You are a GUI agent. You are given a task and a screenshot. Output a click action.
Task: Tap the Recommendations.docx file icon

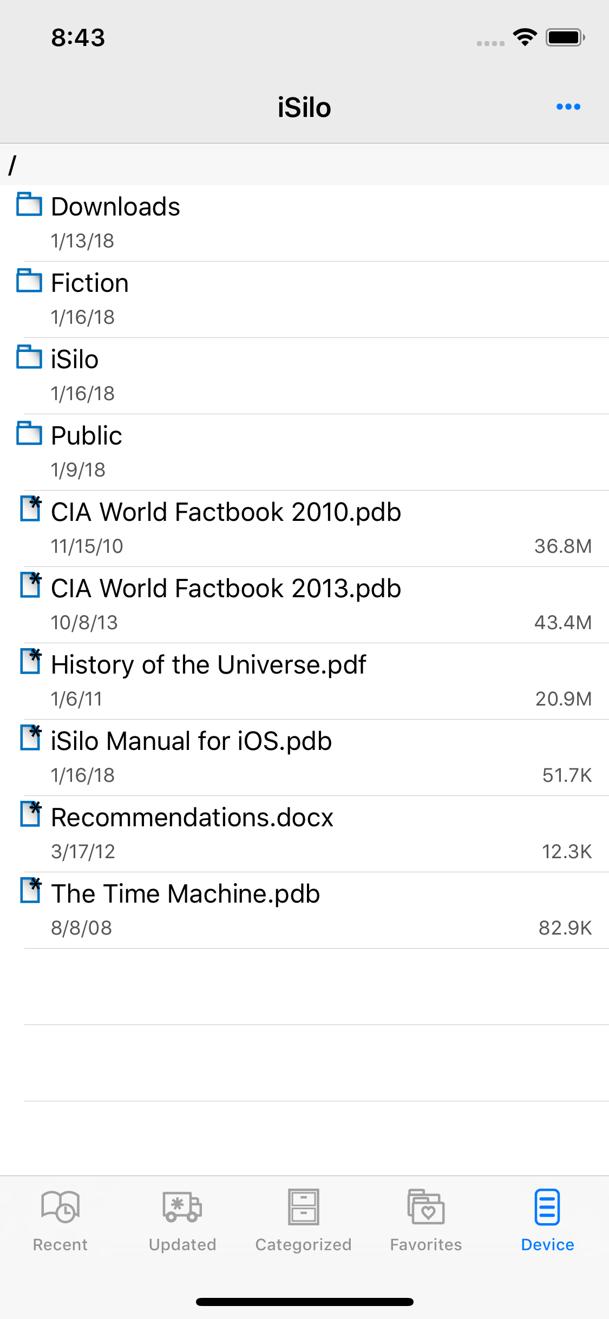point(31,814)
